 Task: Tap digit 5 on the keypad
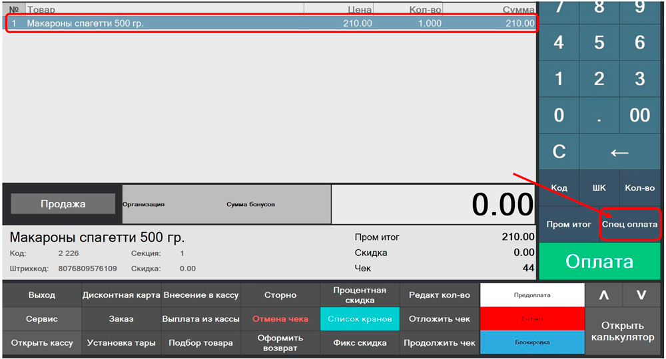click(x=599, y=43)
